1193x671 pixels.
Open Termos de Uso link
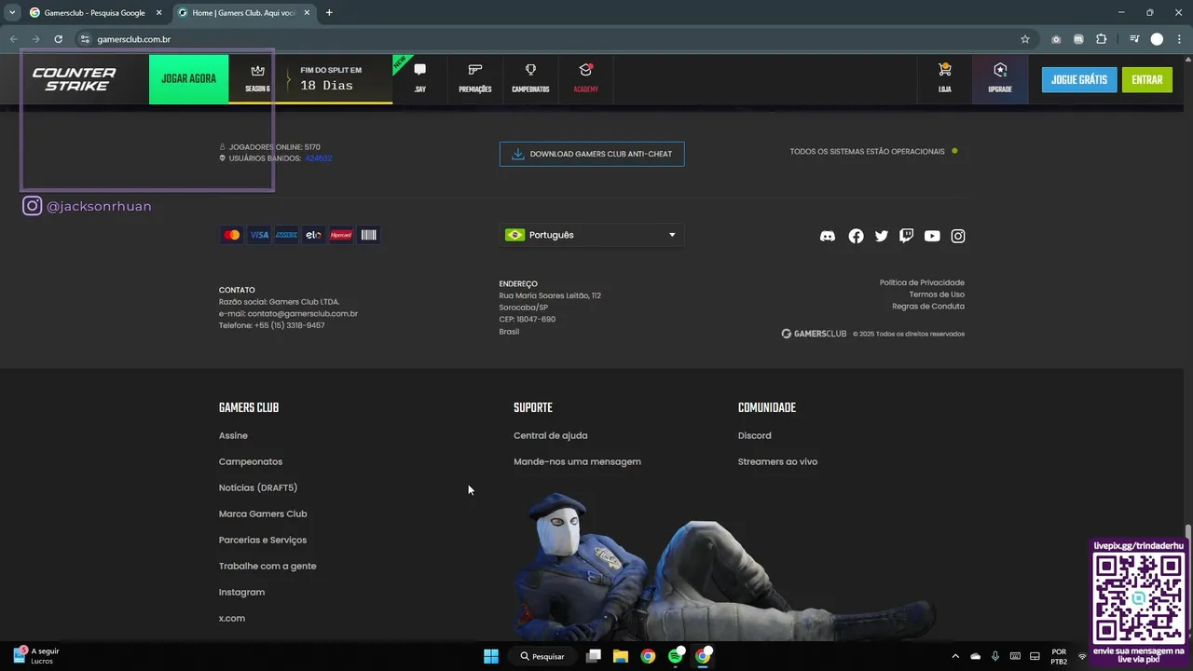[x=937, y=294]
